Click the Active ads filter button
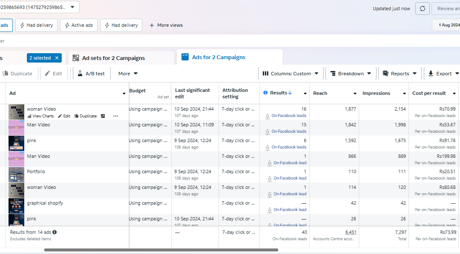 [x=79, y=25]
